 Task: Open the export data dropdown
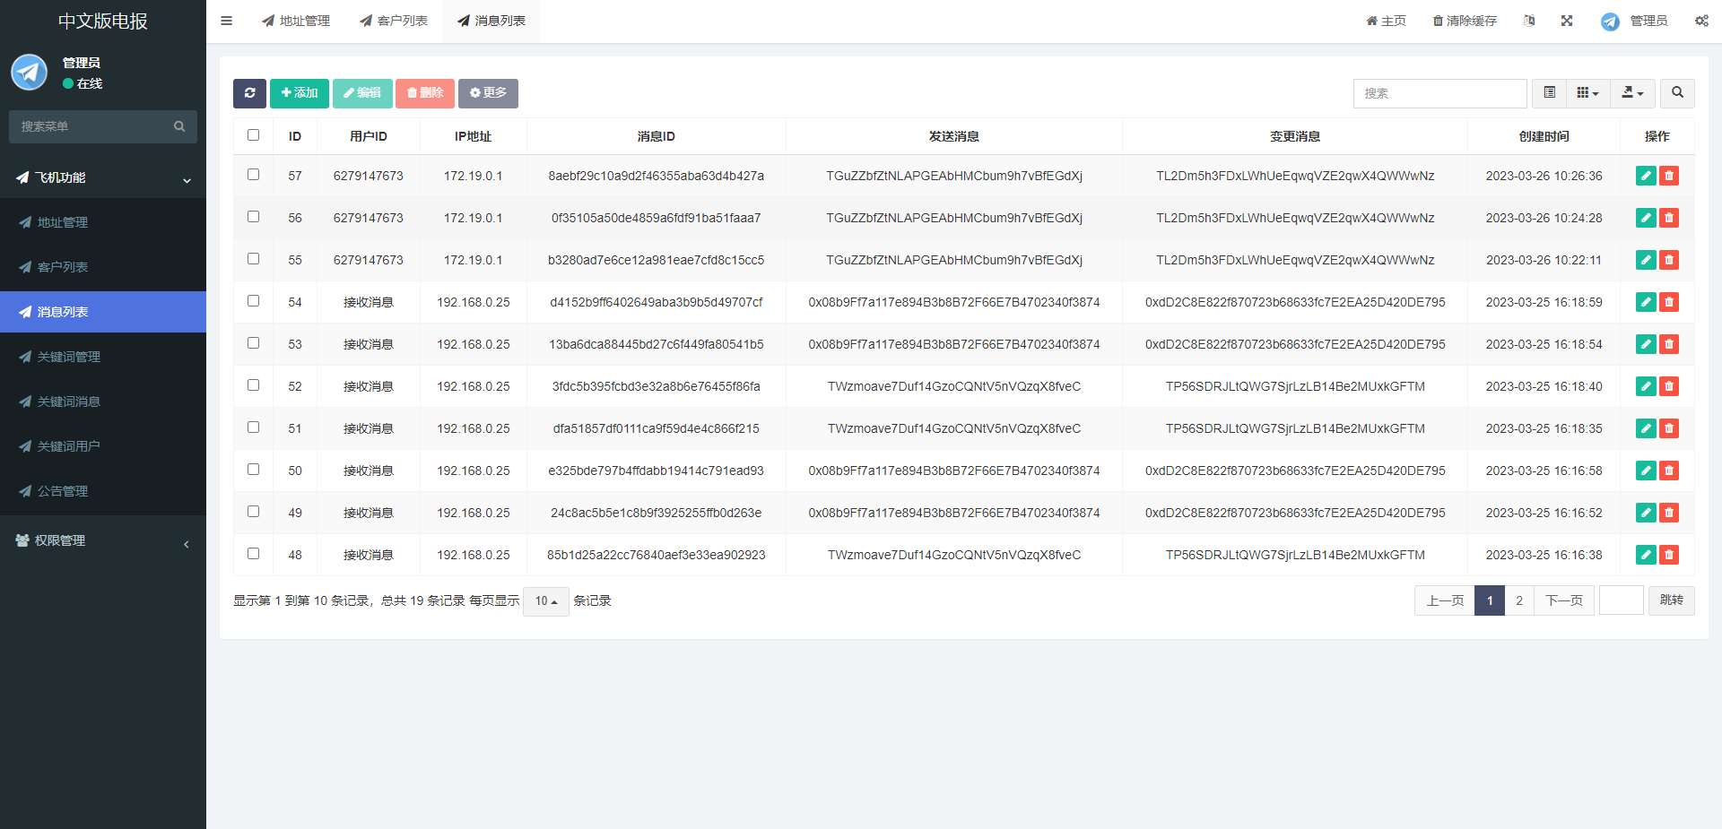click(x=1632, y=93)
